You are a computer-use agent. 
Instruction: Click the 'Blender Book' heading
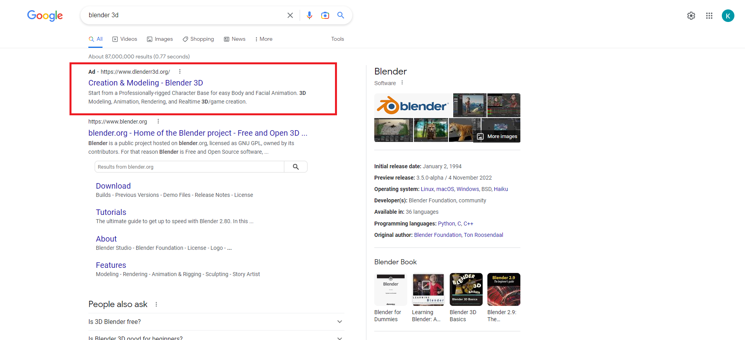(x=395, y=262)
